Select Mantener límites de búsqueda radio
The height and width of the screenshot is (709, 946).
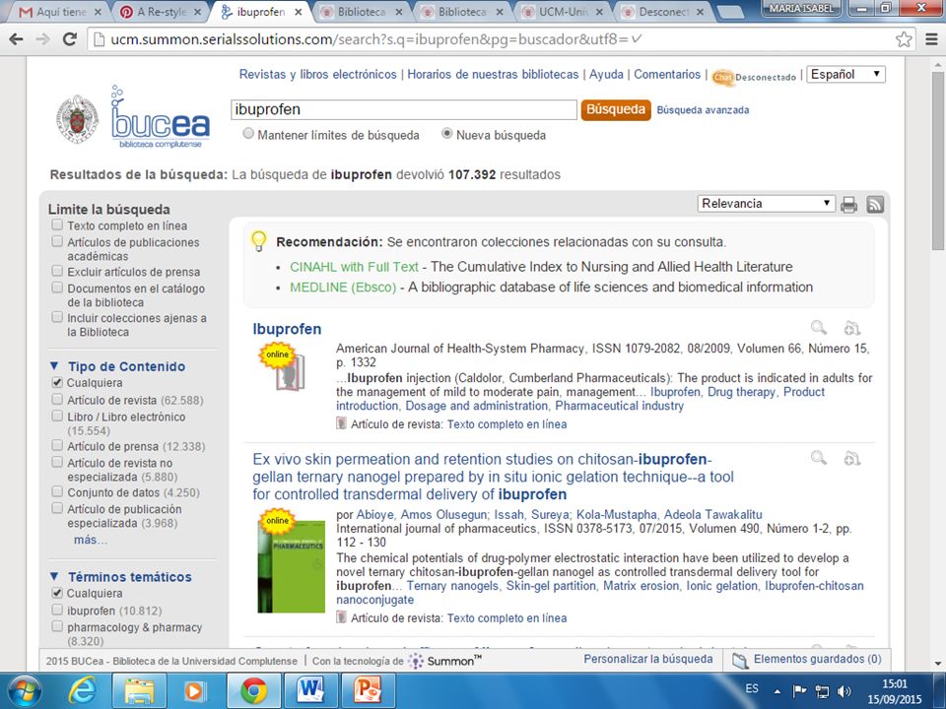248,134
